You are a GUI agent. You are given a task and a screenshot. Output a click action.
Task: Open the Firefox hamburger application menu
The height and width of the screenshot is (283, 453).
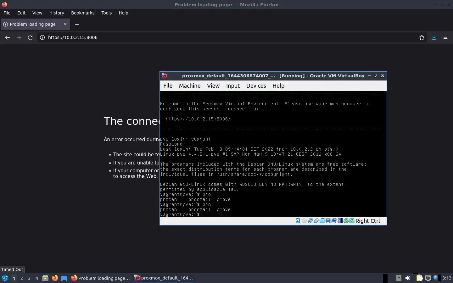[x=445, y=37]
